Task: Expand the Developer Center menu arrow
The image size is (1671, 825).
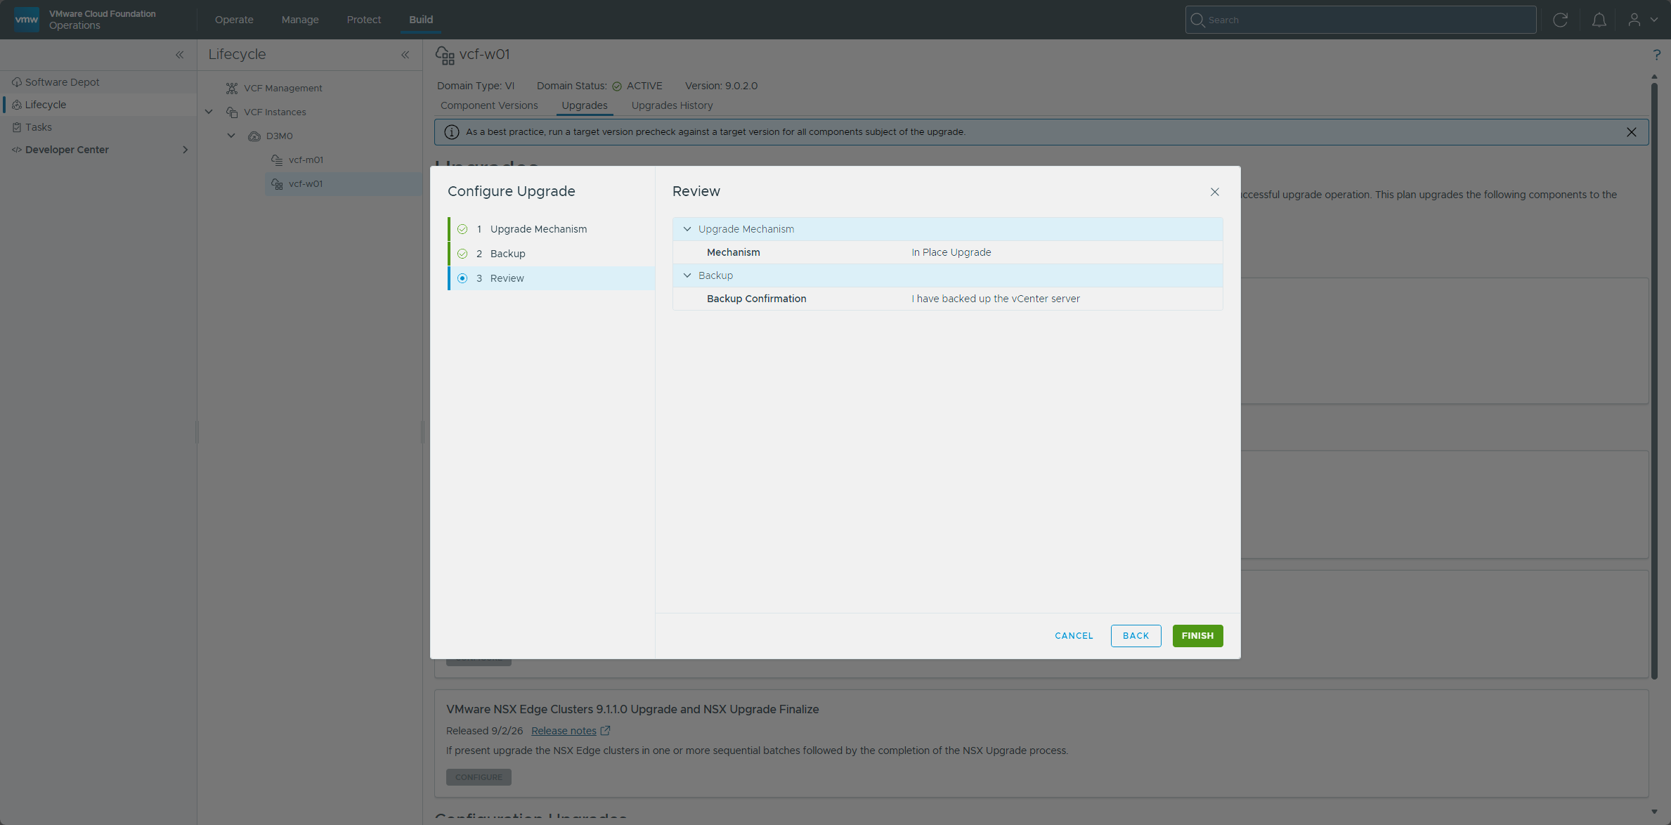Action: 185,150
